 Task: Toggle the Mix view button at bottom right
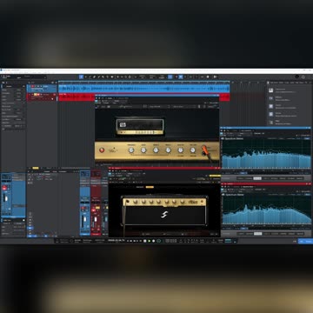click(302, 241)
